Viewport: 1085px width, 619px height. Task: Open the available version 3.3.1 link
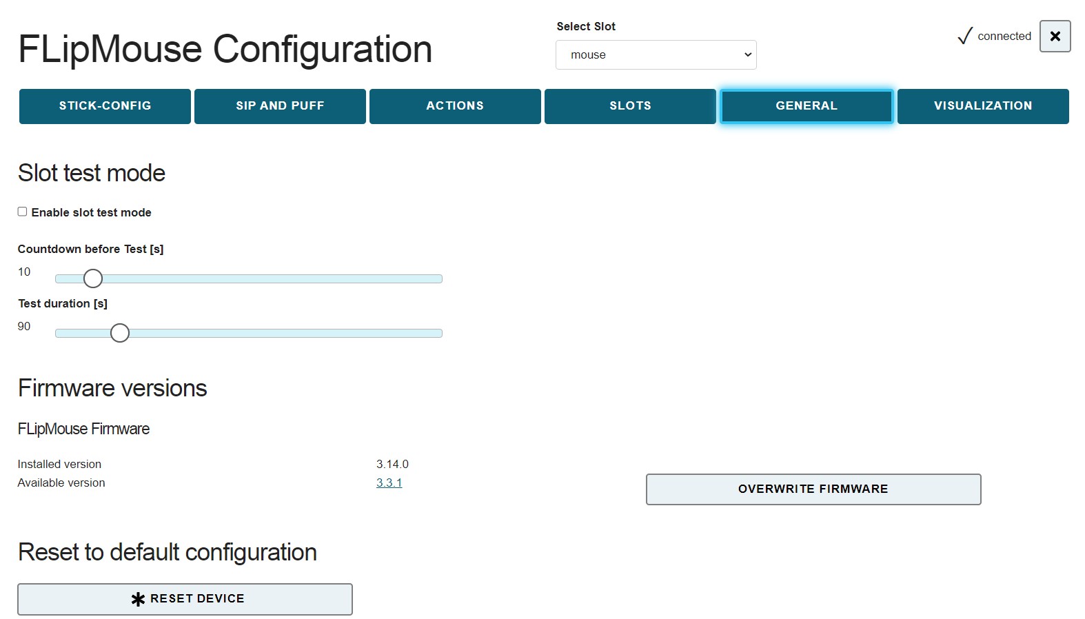coord(389,483)
